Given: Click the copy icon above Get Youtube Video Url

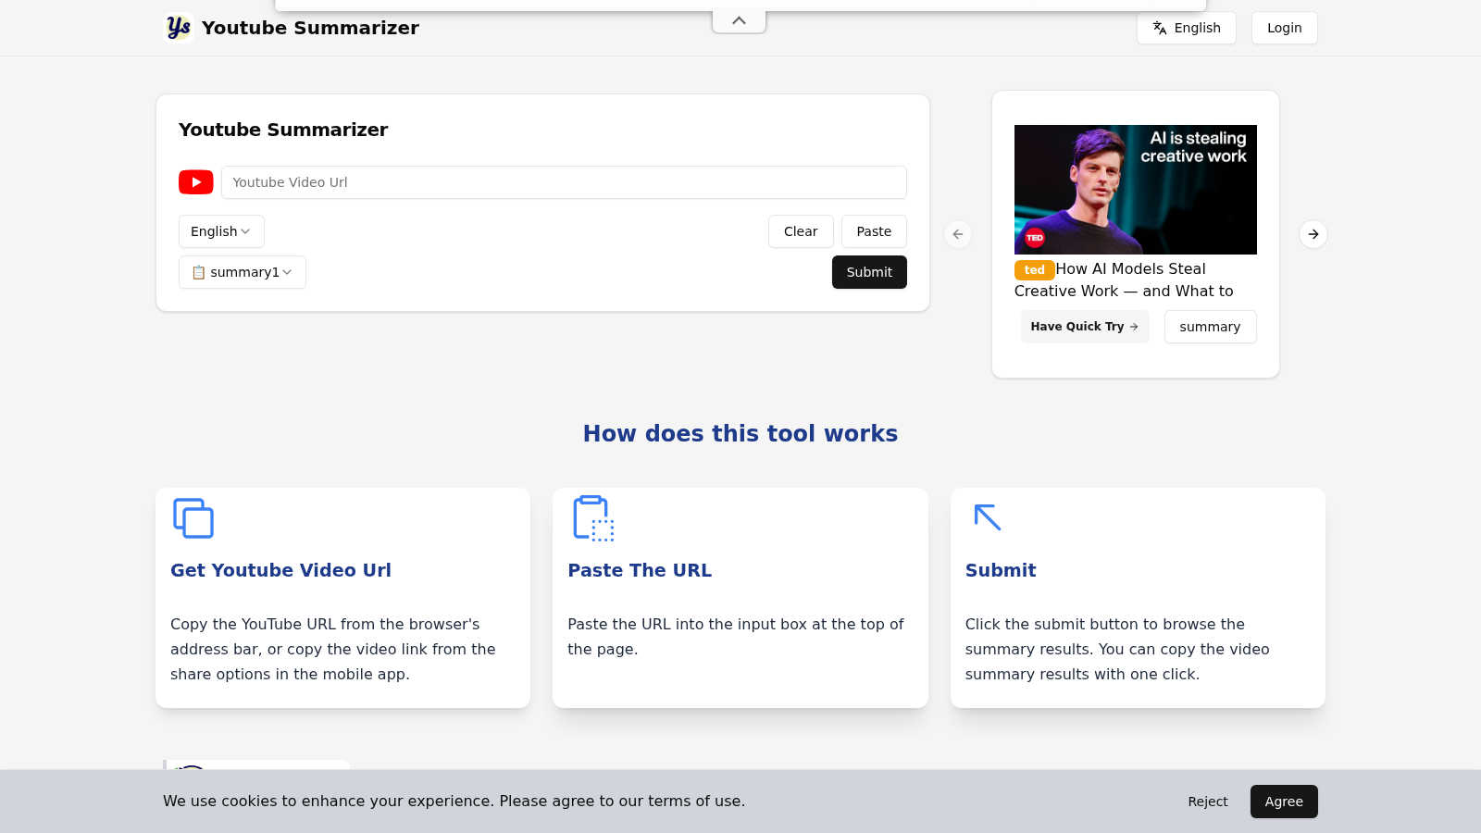Looking at the screenshot, I should pos(193,518).
